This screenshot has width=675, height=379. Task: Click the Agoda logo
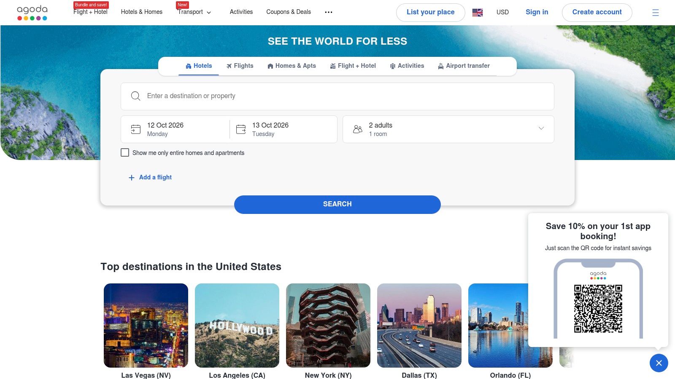click(32, 13)
